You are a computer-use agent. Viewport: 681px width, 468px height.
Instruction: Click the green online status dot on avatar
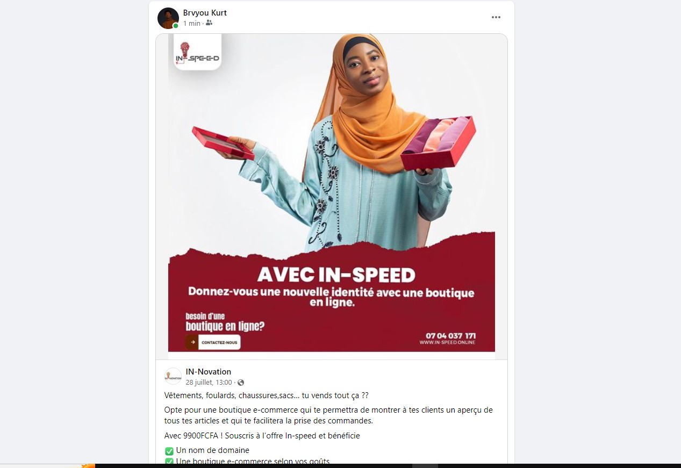point(175,26)
